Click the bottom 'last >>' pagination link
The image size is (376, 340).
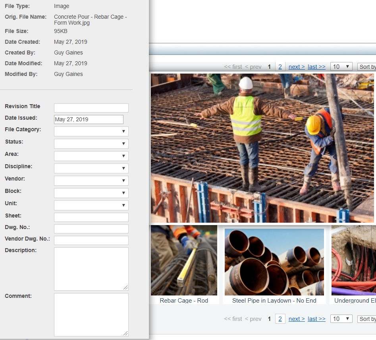[316, 319]
